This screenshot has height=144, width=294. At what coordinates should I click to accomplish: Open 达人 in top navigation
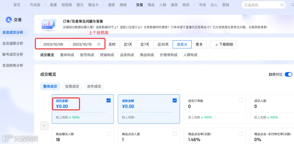pos(214,5)
